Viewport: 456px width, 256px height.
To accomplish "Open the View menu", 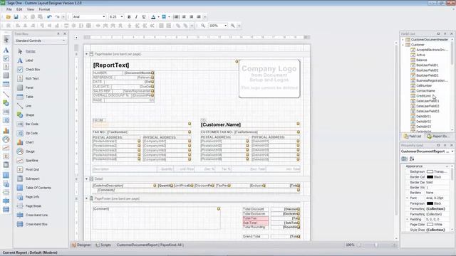I will (31, 9).
